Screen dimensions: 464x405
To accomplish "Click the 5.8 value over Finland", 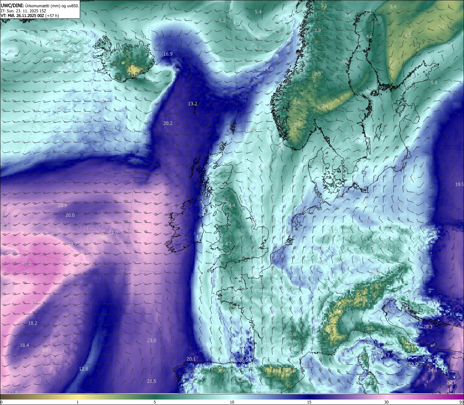I will [434, 82].
